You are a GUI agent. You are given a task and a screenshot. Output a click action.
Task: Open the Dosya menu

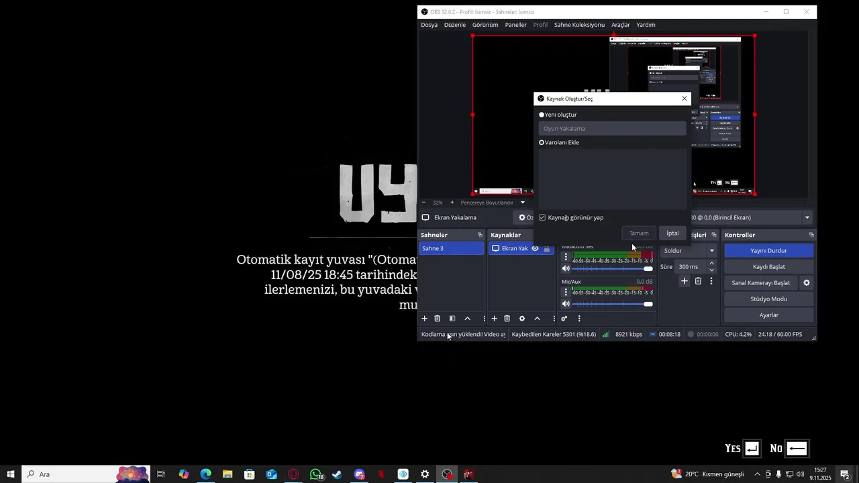pos(429,25)
